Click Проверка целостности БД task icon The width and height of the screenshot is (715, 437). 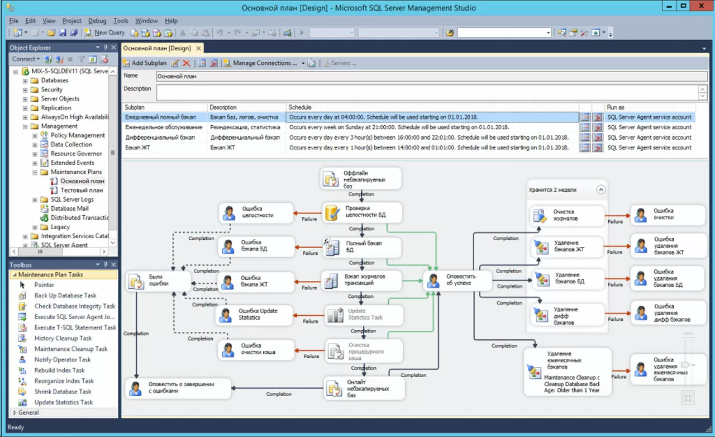click(333, 212)
